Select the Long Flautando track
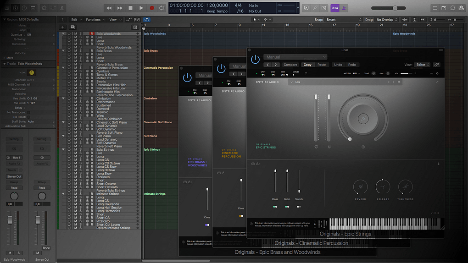 [x=108, y=204]
